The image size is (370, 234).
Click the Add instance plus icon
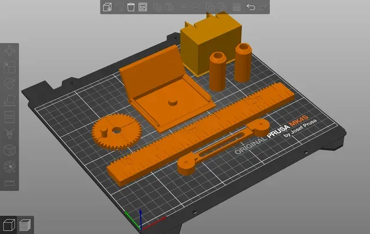[x=184, y=7]
